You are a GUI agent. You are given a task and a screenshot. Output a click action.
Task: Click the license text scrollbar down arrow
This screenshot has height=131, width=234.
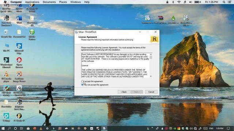point(151,76)
